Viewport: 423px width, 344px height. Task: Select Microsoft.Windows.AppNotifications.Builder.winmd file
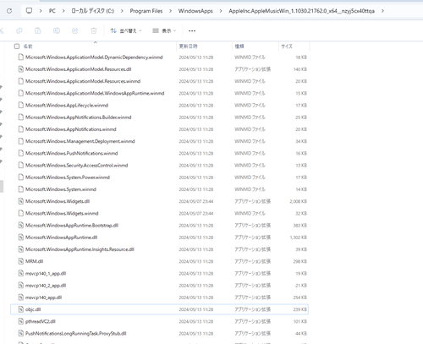(78, 117)
